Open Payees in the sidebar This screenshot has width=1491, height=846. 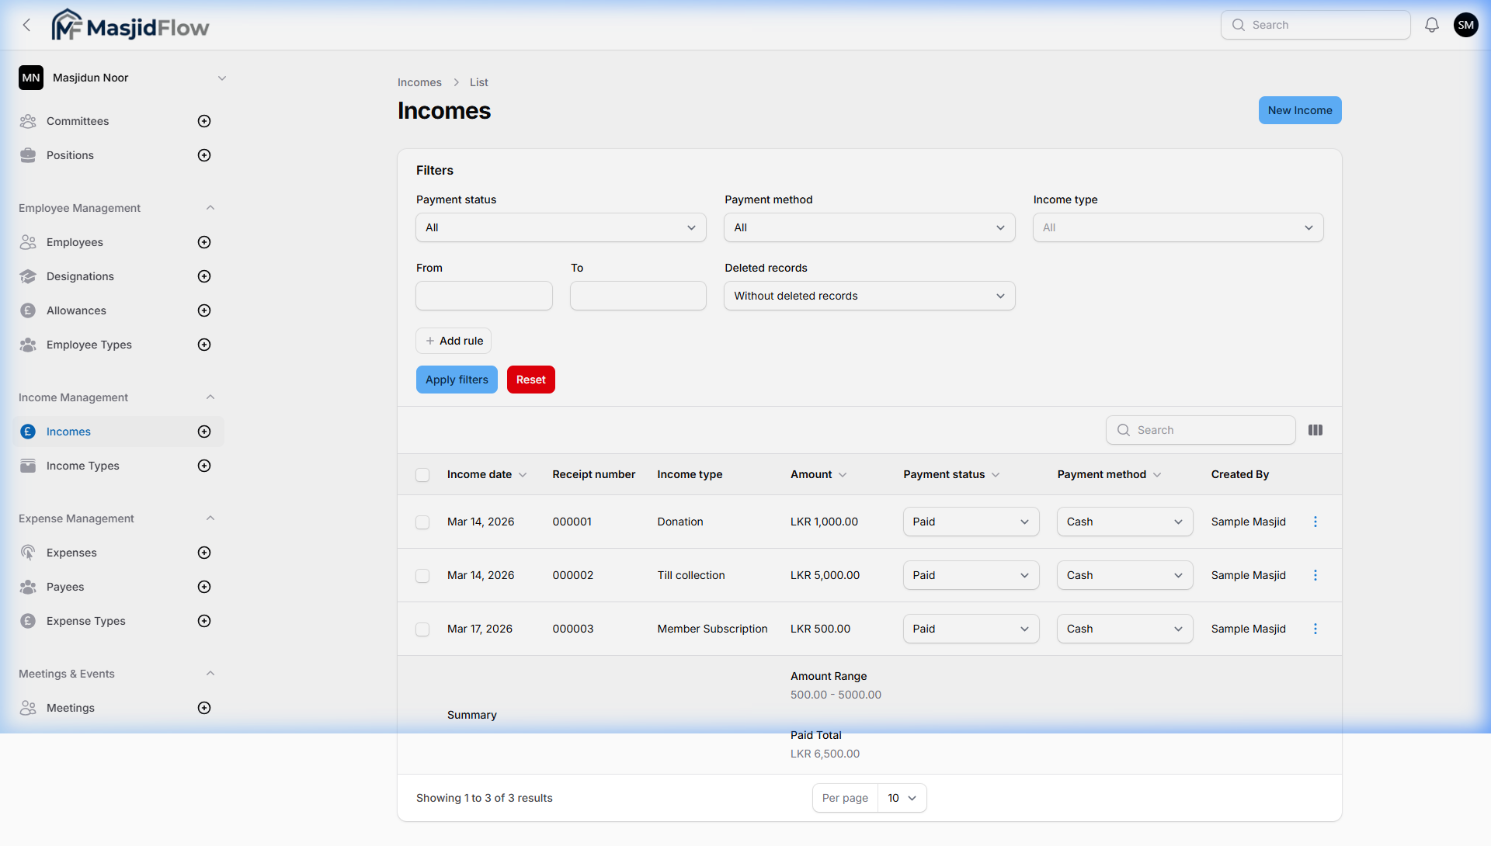point(65,587)
